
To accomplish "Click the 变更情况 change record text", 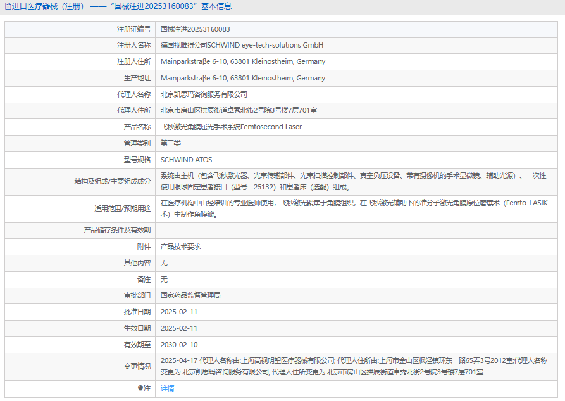I will click(x=353, y=366).
